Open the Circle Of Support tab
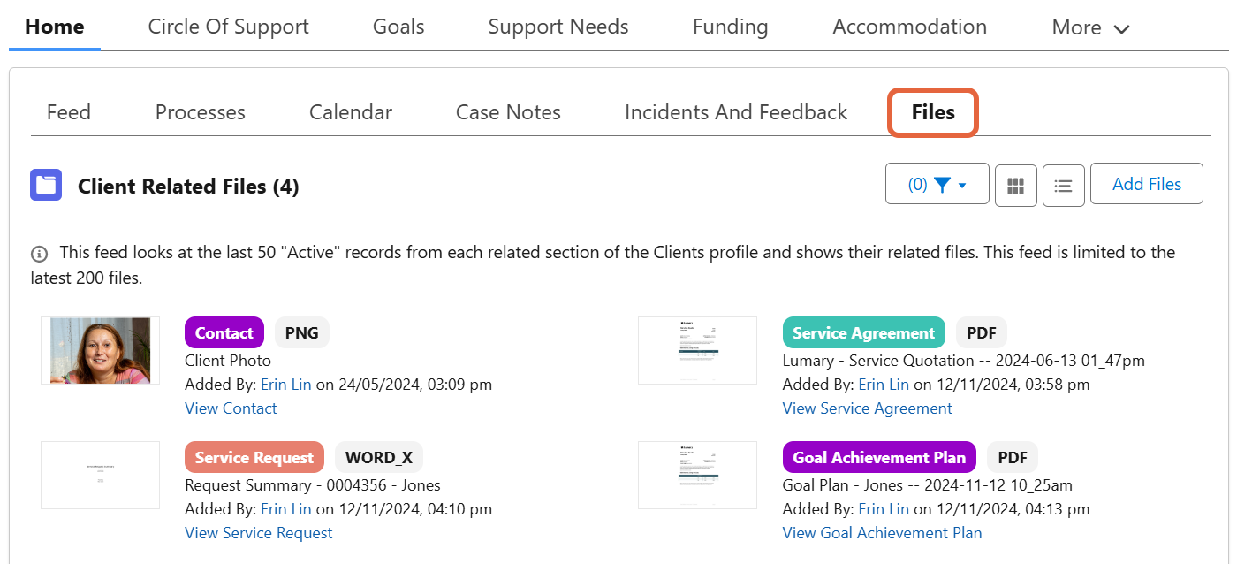The height and width of the screenshot is (564, 1237). coord(228,27)
